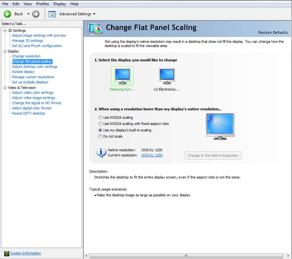Click the Advanced Settings grid icon
This screenshot has height=259, width=292.
click(52, 14)
